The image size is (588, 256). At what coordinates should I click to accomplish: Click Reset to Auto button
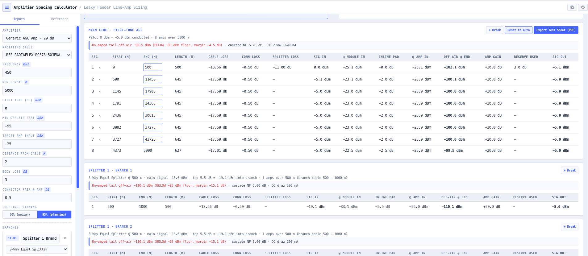point(519,30)
